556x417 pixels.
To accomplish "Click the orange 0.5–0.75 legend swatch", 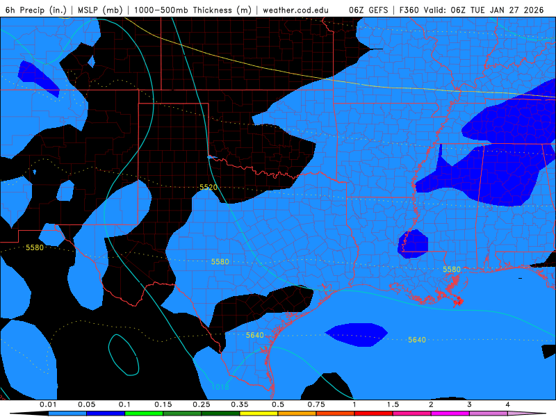I will tap(297, 414).
